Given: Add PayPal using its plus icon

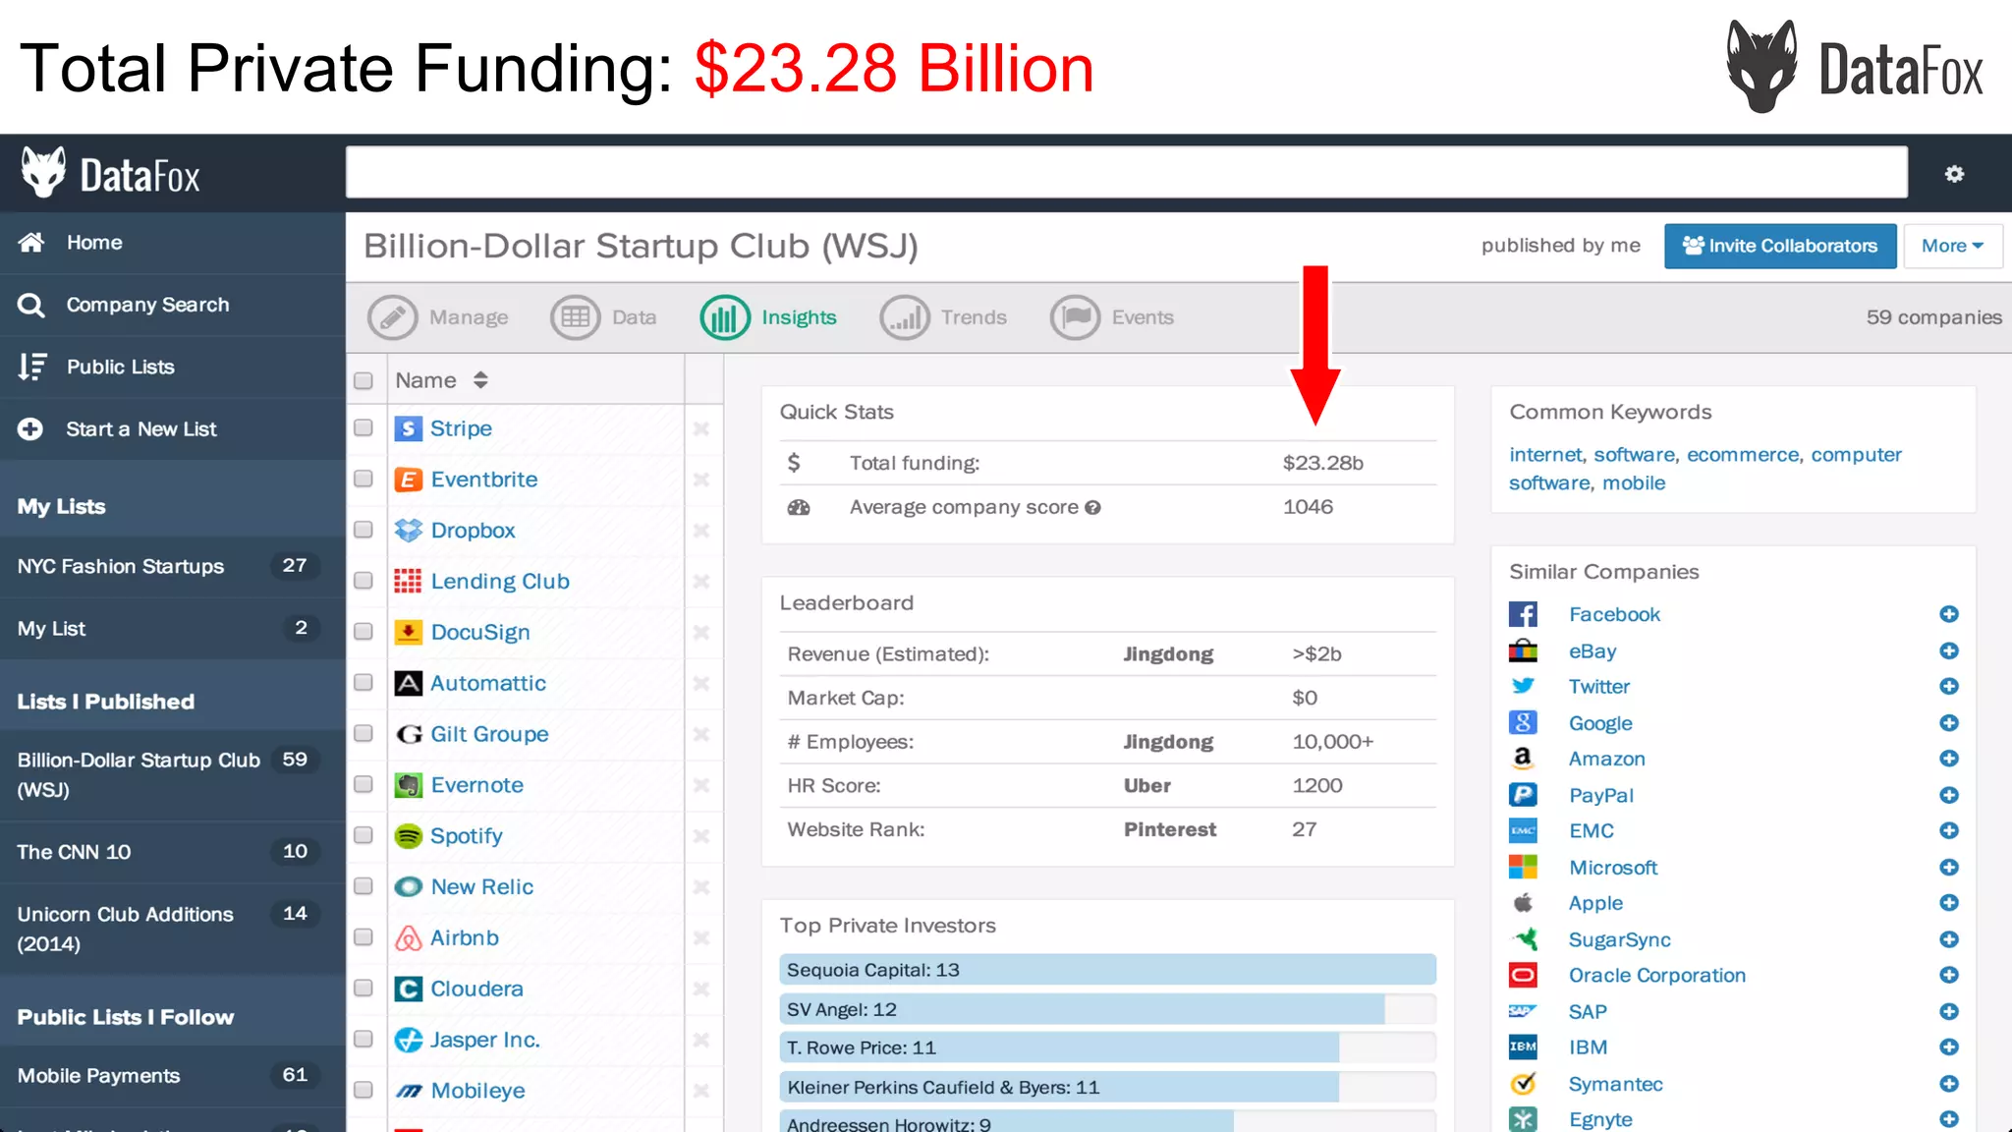Looking at the screenshot, I should [1949, 795].
